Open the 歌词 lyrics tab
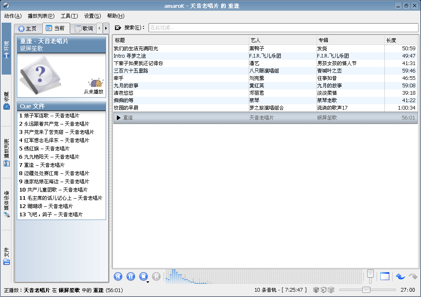Image resolution: width=421 pixels, height=297 pixels. tap(84, 28)
